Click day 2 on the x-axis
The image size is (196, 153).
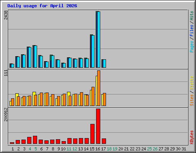[x=18, y=149]
